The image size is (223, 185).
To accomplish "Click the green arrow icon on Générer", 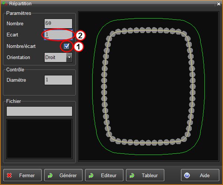I will click(x=50, y=176).
